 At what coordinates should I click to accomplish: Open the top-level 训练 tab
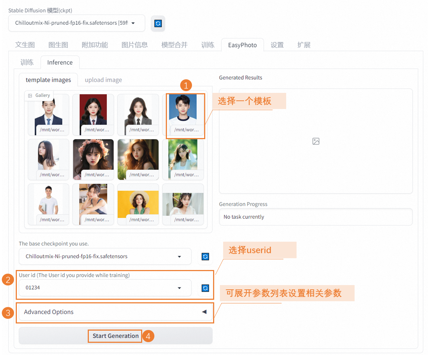click(x=208, y=45)
